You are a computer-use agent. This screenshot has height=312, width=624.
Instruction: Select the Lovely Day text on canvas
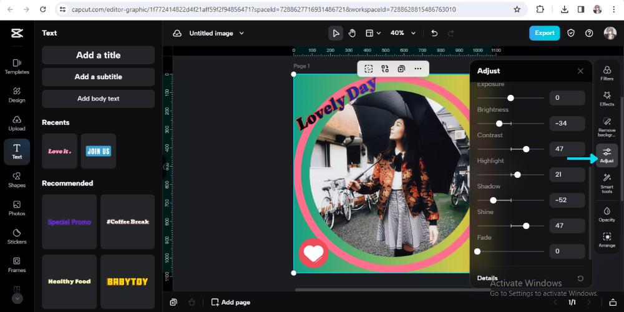point(336,104)
